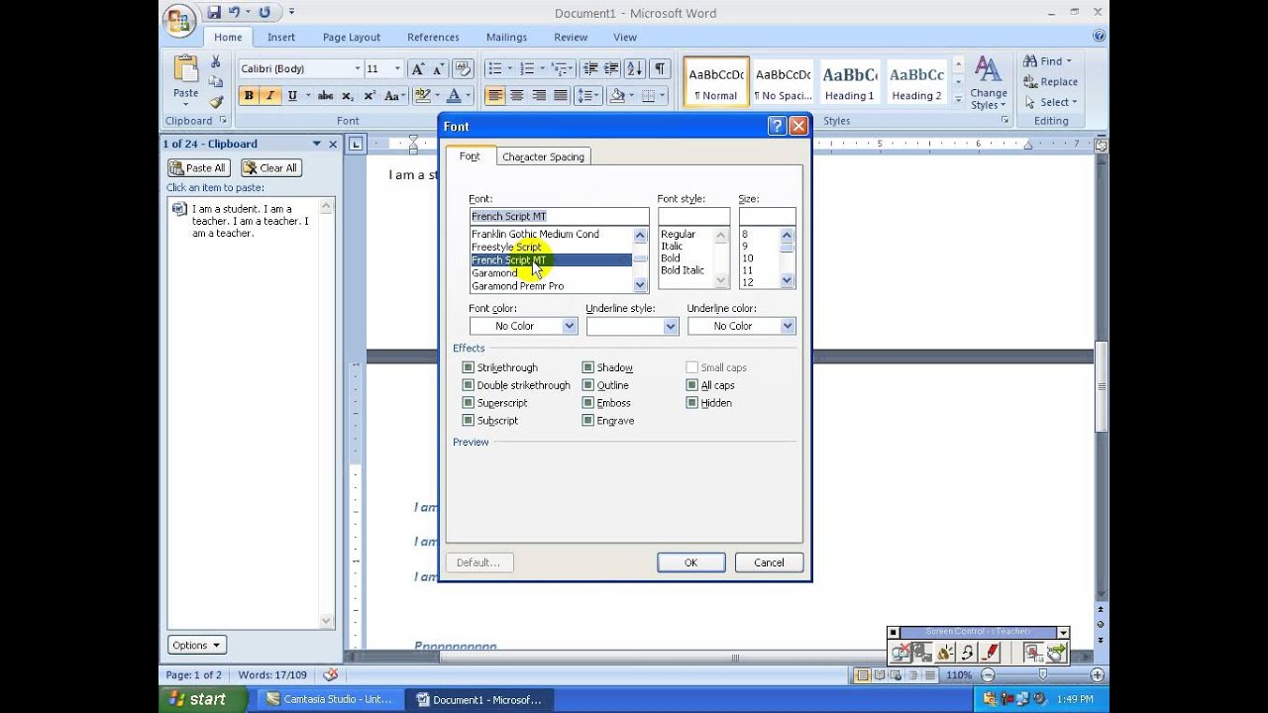The width and height of the screenshot is (1268, 713).
Task: Switch to the References ribbon tab
Action: click(433, 37)
